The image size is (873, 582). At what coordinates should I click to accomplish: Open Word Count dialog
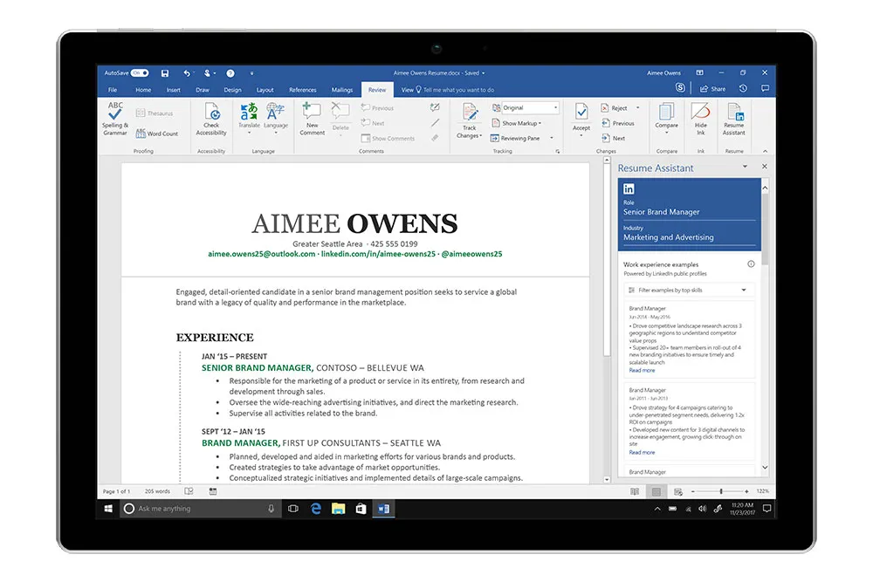[157, 134]
